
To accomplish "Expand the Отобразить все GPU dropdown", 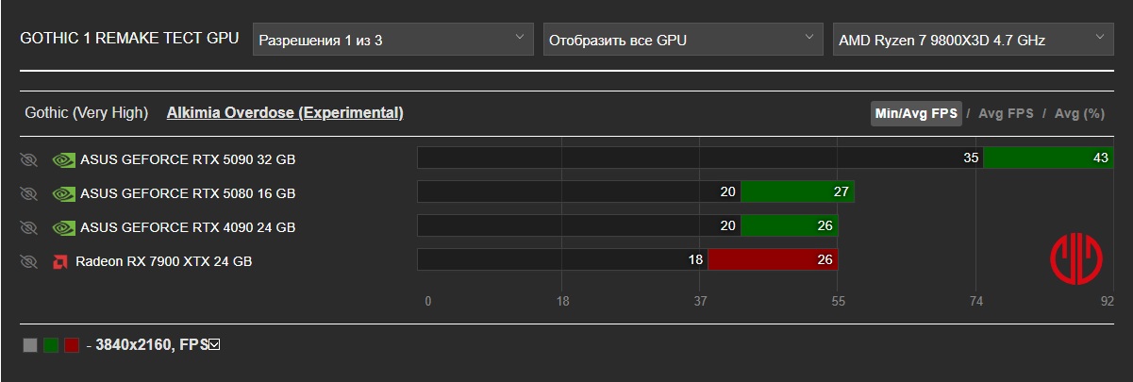I will 683,40.
